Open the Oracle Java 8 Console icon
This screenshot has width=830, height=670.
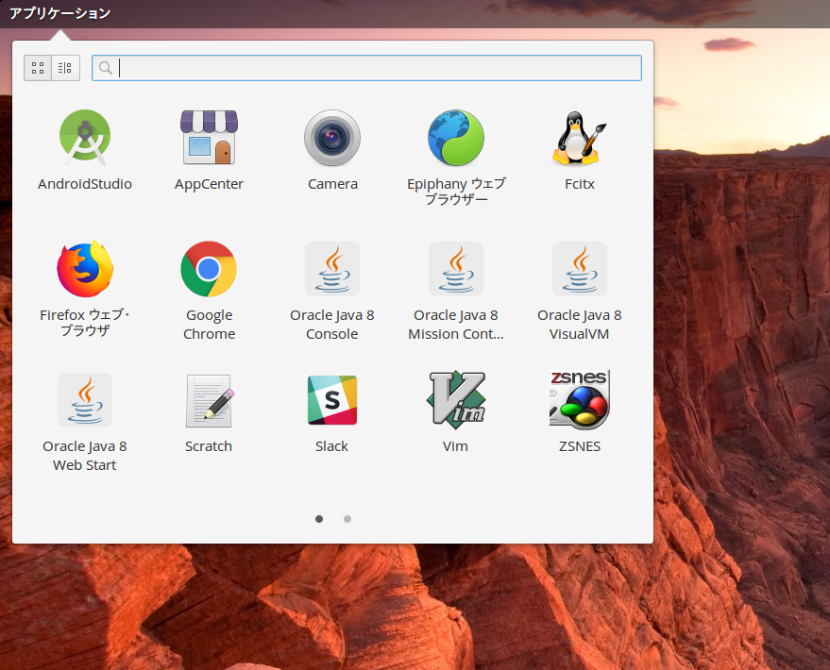(x=332, y=269)
